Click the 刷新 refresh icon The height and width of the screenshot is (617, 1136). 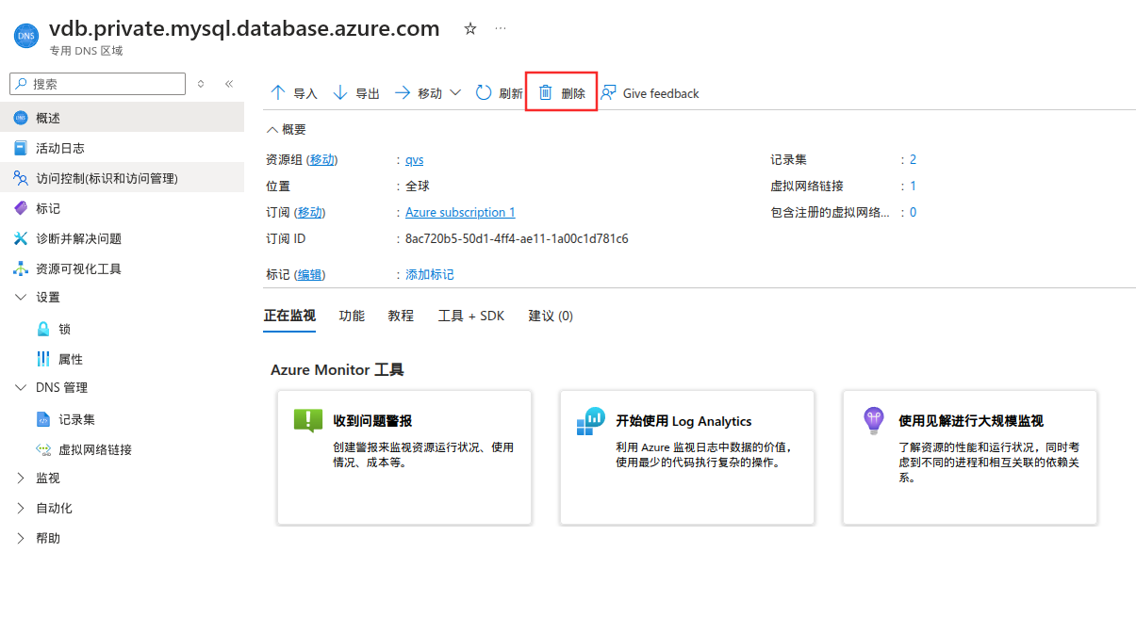point(484,92)
